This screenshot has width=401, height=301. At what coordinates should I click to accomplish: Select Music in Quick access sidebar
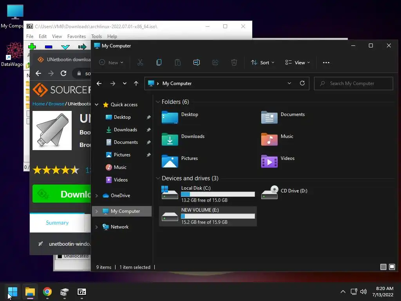(x=120, y=167)
